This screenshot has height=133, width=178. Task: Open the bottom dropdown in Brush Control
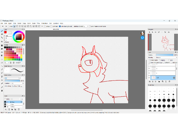pos(18,86)
